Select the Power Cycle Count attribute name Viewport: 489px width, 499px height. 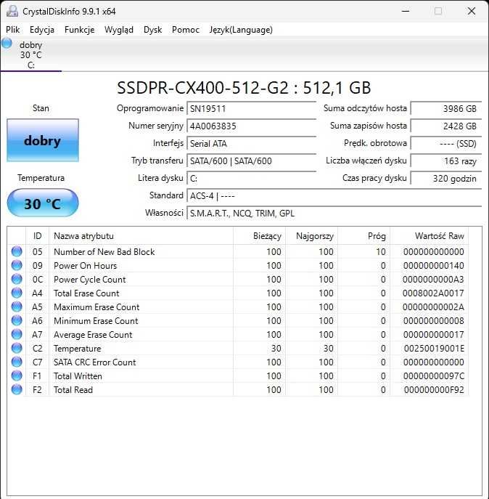click(90, 280)
